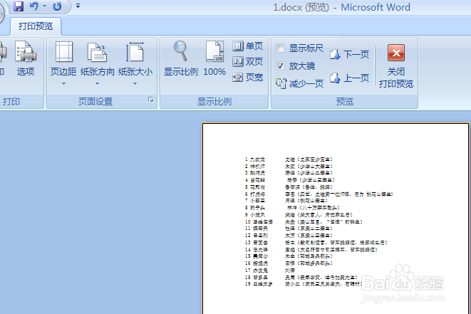
Task: Open print 选项 (Options) button
Action: (26, 59)
